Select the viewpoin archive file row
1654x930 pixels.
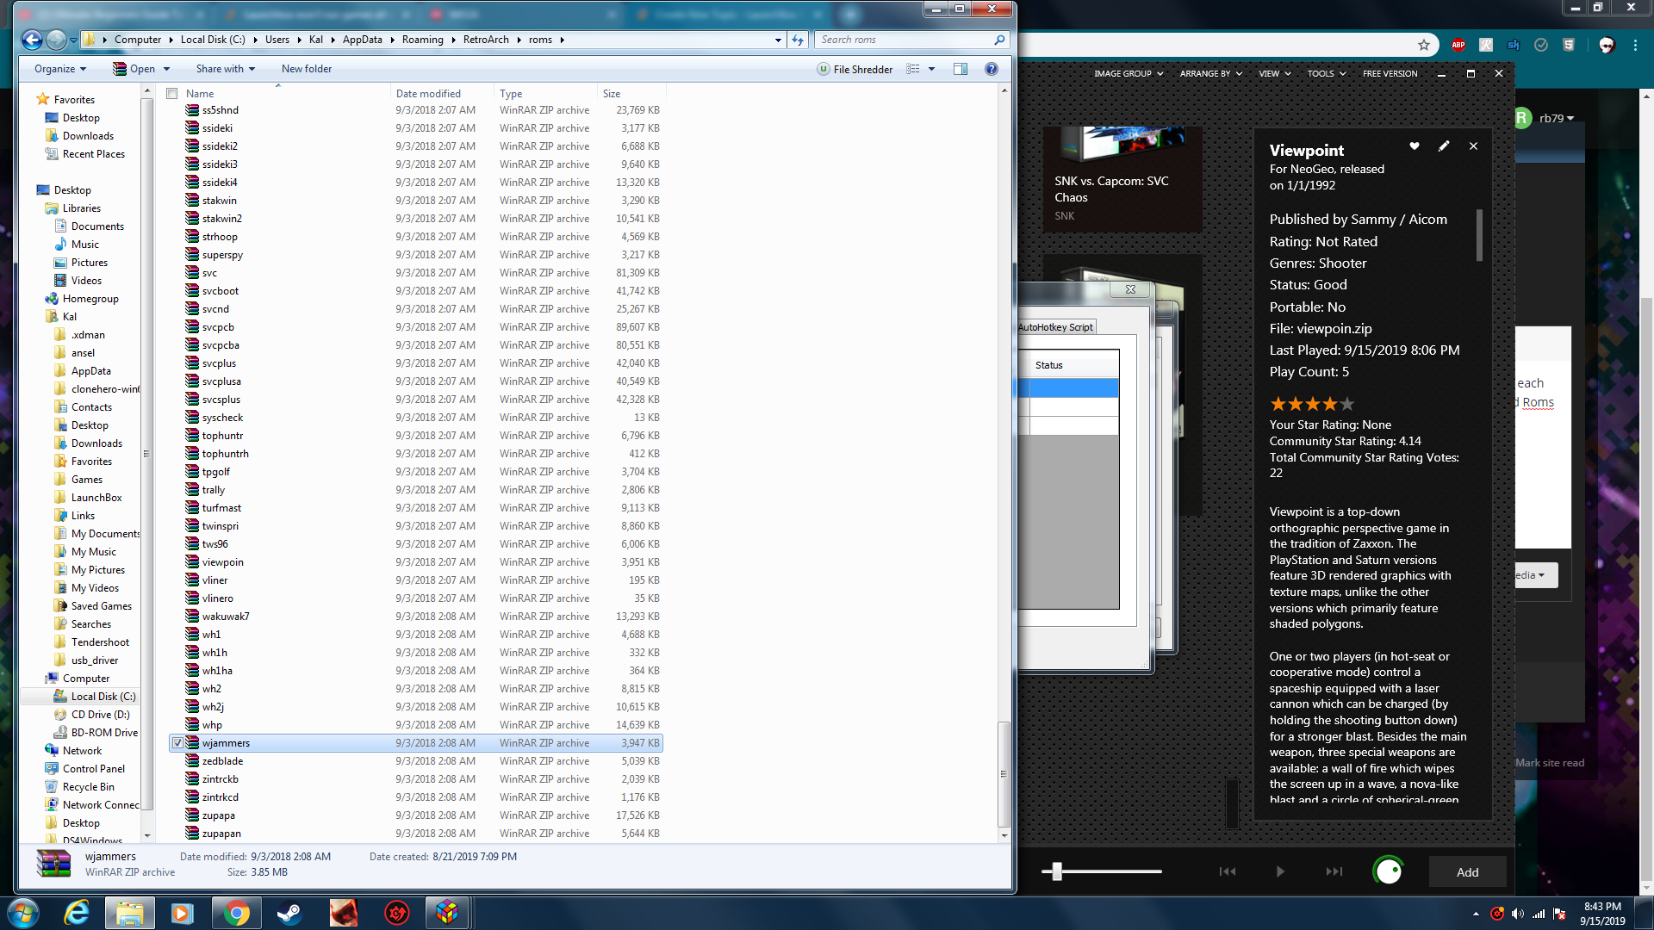(x=416, y=562)
